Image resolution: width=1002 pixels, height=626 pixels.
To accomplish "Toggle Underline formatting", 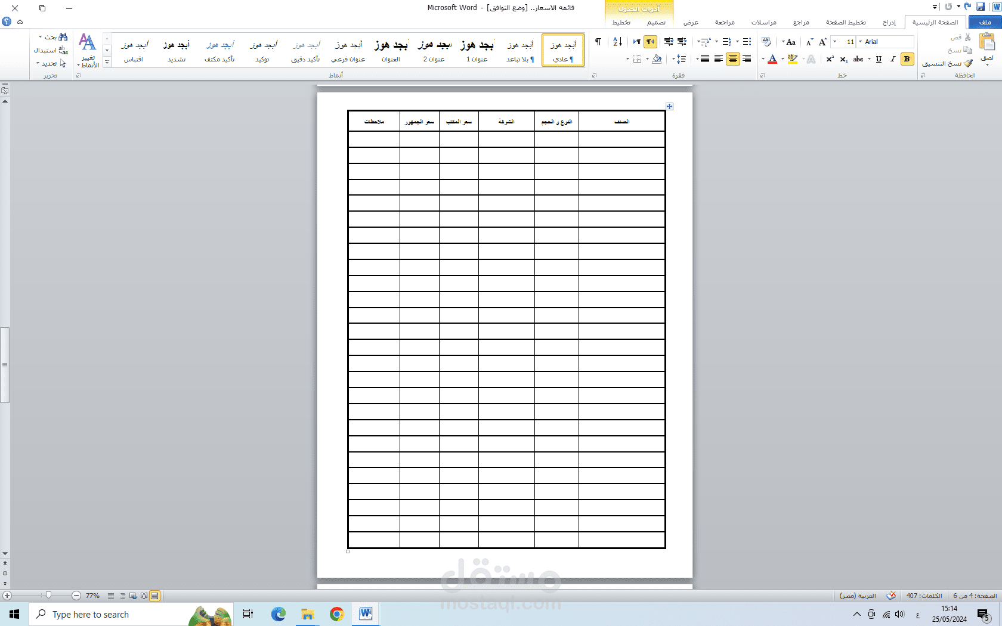I will (x=879, y=59).
